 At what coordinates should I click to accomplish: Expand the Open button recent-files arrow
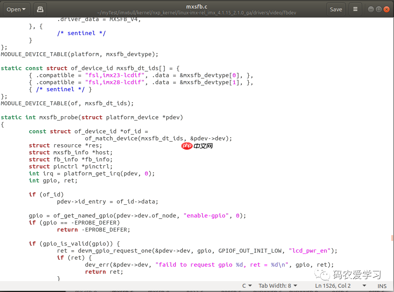pyautogui.click(x=24, y=9)
